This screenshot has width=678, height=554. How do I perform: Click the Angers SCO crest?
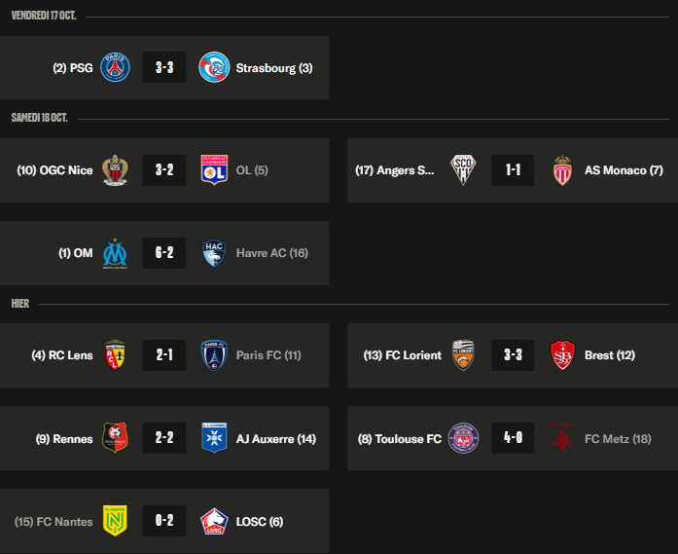click(x=463, y=170)
